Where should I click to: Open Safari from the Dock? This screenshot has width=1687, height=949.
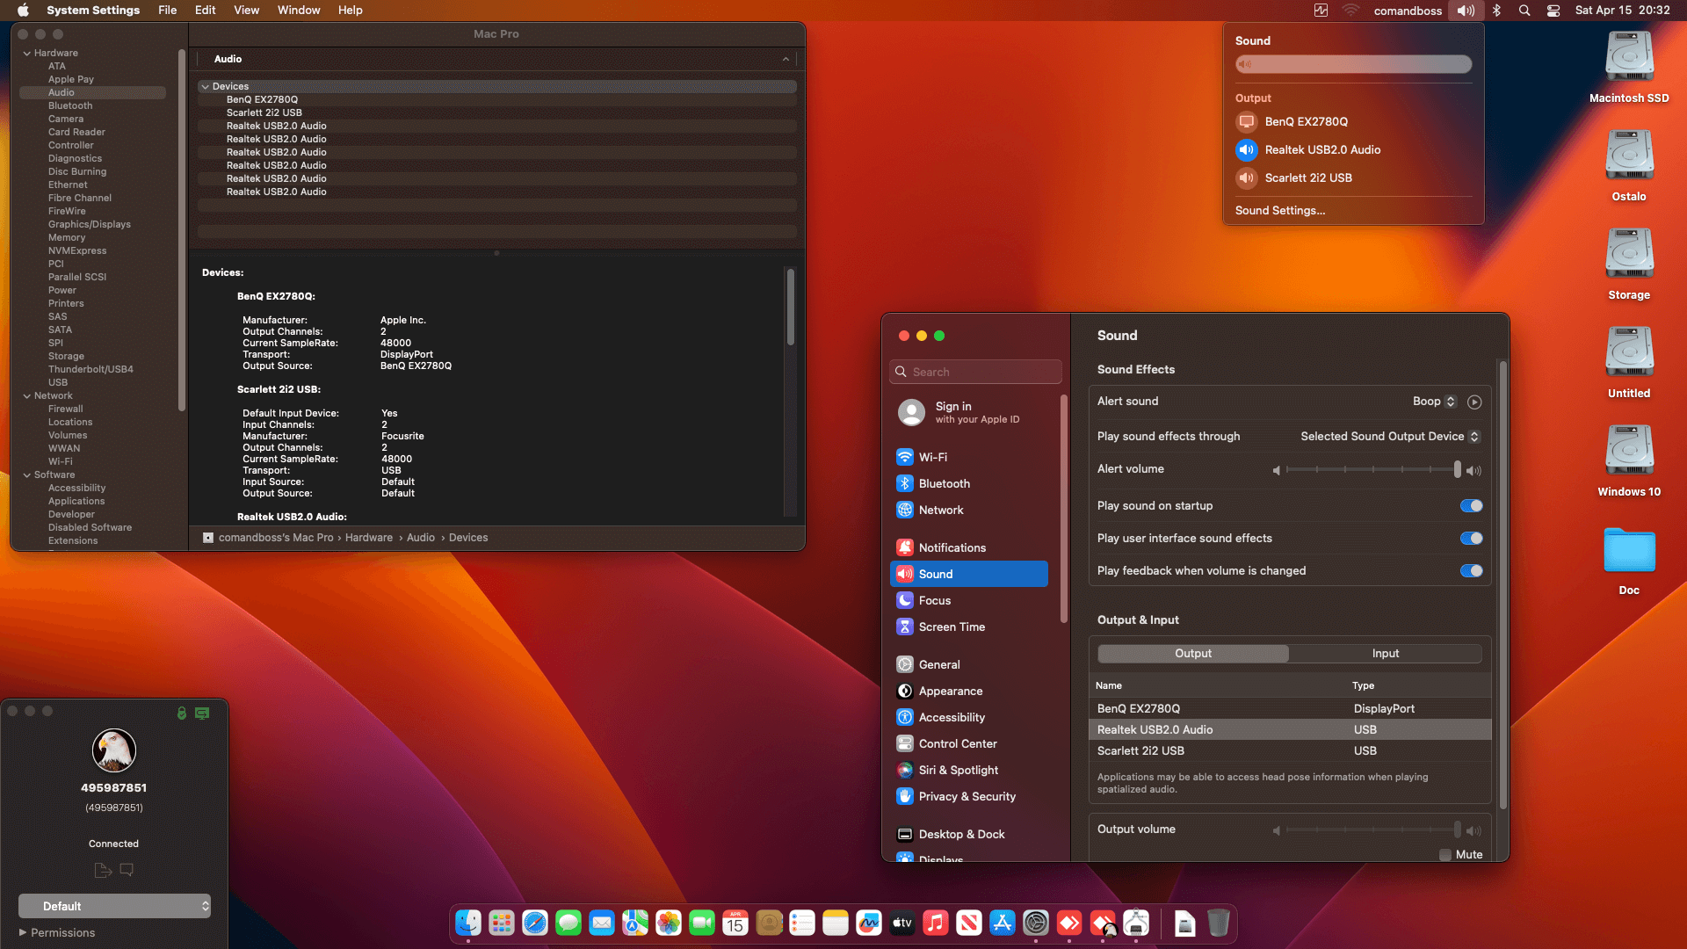tap(535, 923)
